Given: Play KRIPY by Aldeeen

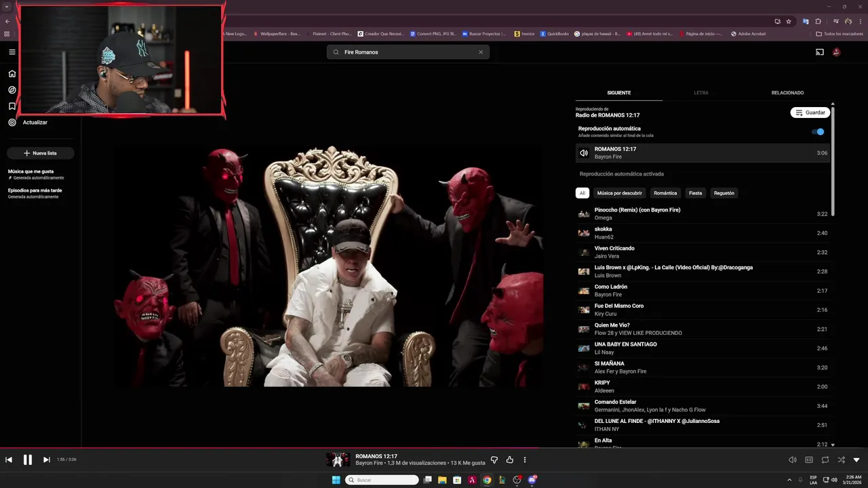Looking at the screenshot, I should click(x=703, y=386).
